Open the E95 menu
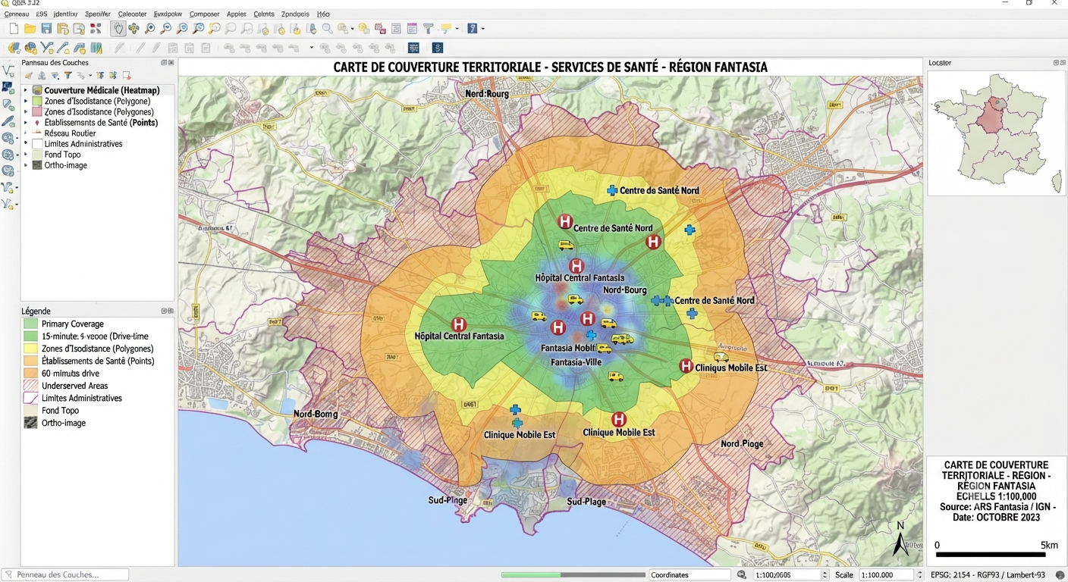The height and width of the screenshot is (582, 1068). click(41, 14)
